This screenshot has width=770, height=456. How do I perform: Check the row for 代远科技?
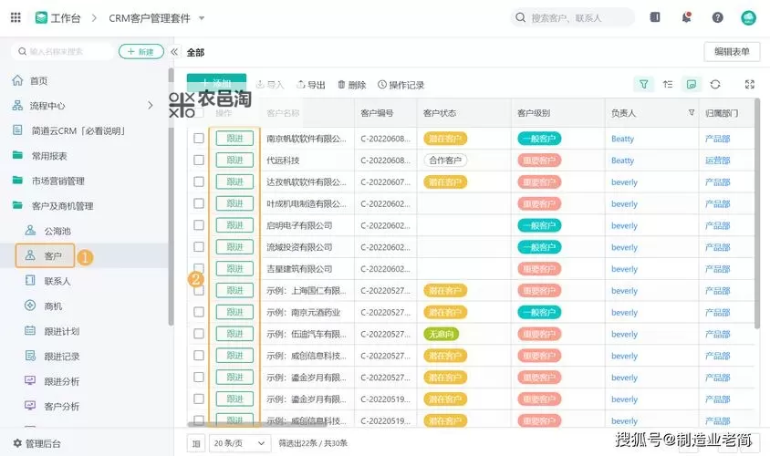(198, 160)
